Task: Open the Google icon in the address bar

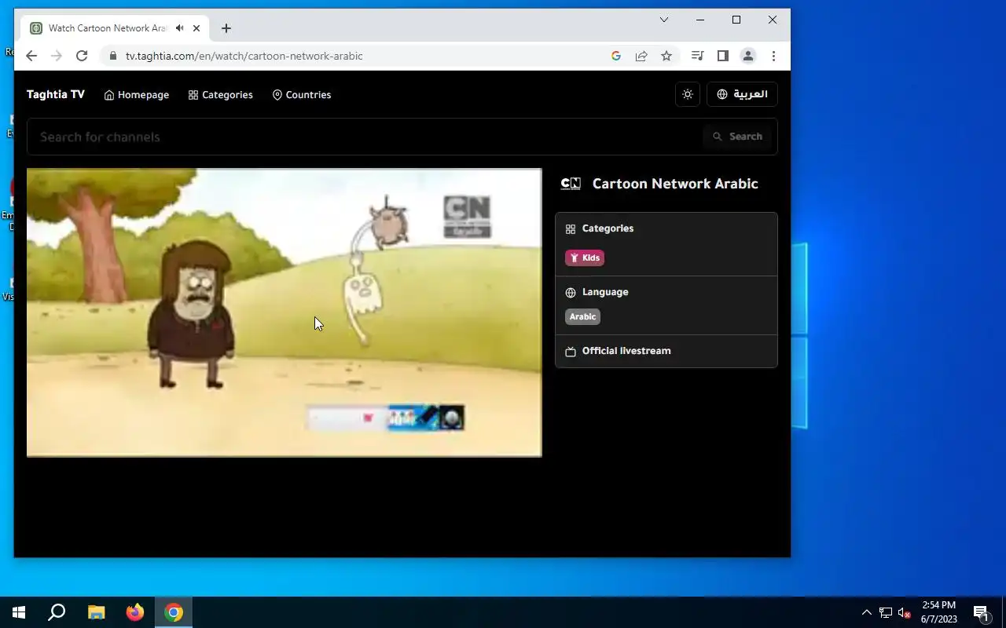Action: tap(616, 56)
